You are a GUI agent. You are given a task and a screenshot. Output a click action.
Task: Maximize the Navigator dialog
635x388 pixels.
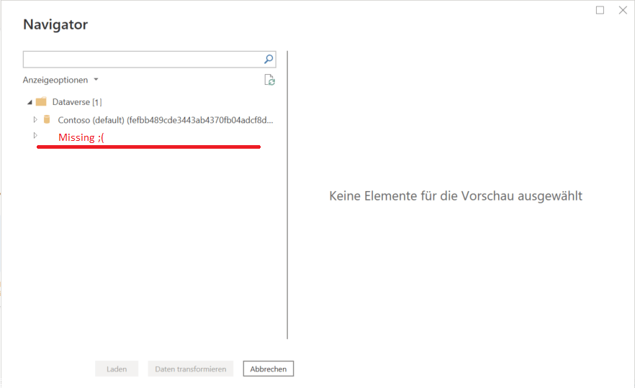pos(600,10)
